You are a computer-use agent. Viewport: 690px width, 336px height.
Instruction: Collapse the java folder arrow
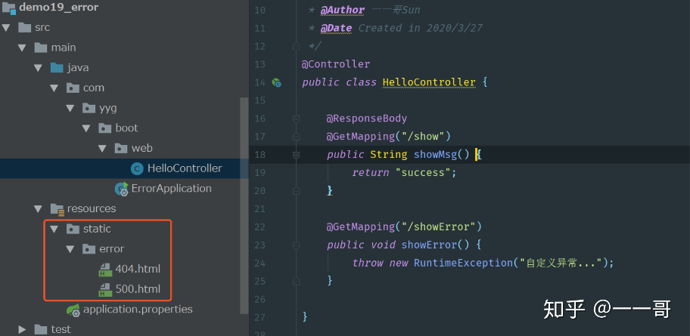[x=39, y=68]
